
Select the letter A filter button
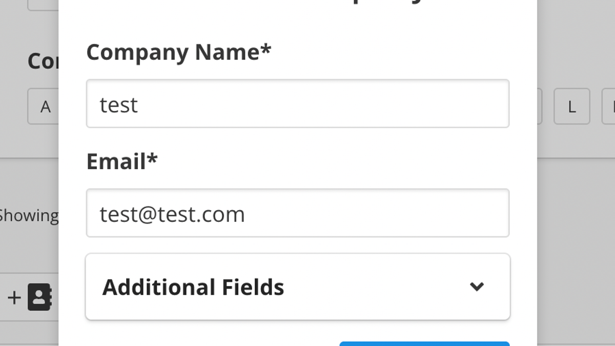pos(45,106)
